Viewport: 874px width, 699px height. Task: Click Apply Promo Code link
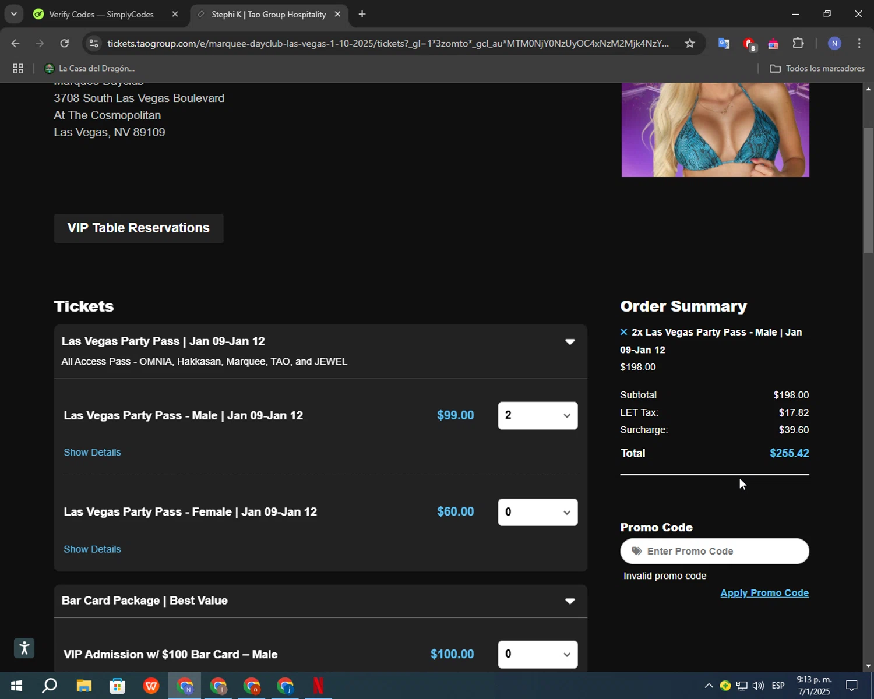tap(764, 593)
